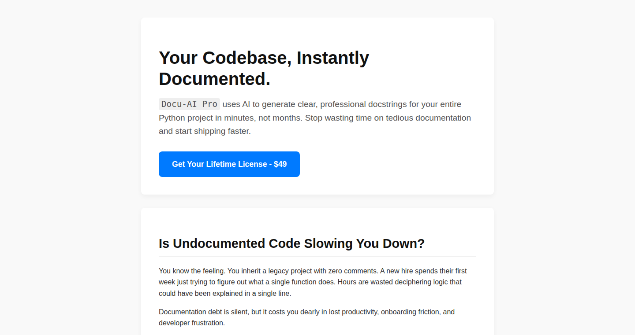Click the word Documented in the headline

pos(214,79)
